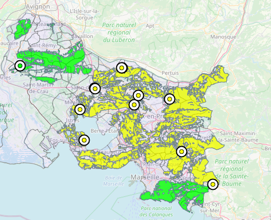Screen dimensions: 271x220
Task: Click the Manosque town label
Action: pos(223,37)
